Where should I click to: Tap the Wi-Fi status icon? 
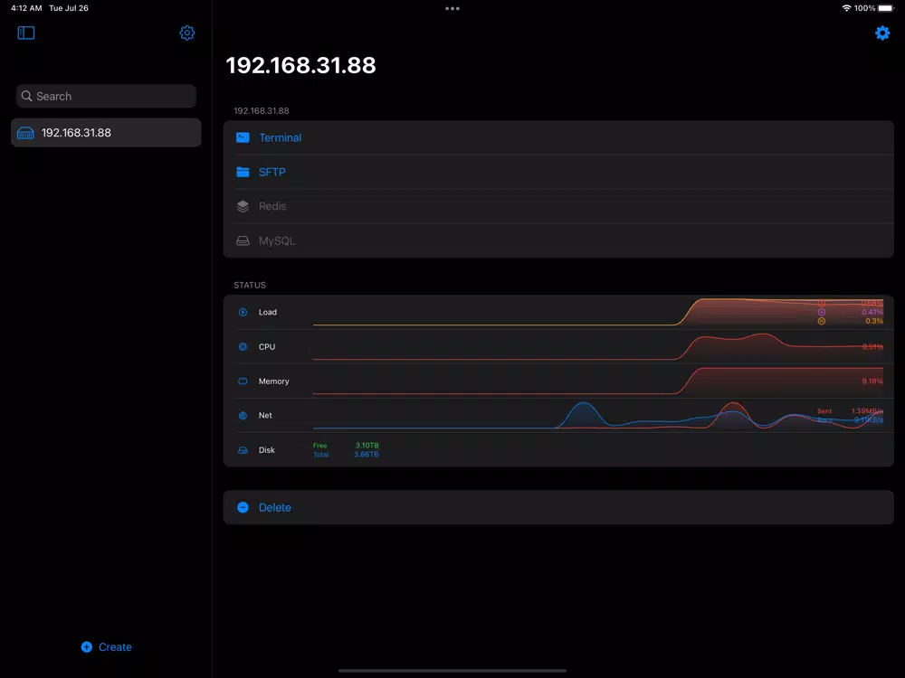point(846,8)
